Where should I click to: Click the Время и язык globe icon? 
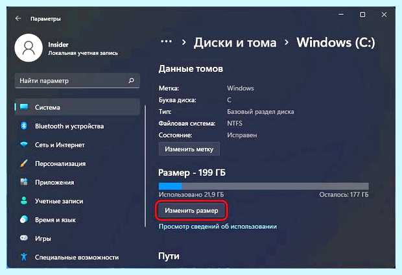pyautogui.click(x=24, y=219)
